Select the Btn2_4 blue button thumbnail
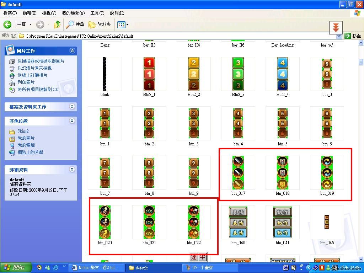364x273 pixels. click(x=282, y=74)
